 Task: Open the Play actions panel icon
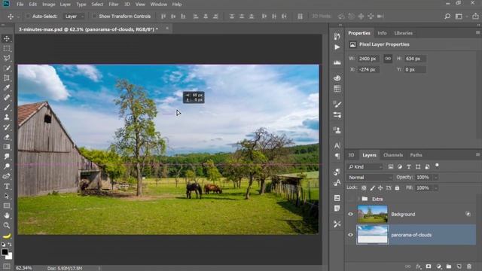pyautogui.click(x=337, y=47)
